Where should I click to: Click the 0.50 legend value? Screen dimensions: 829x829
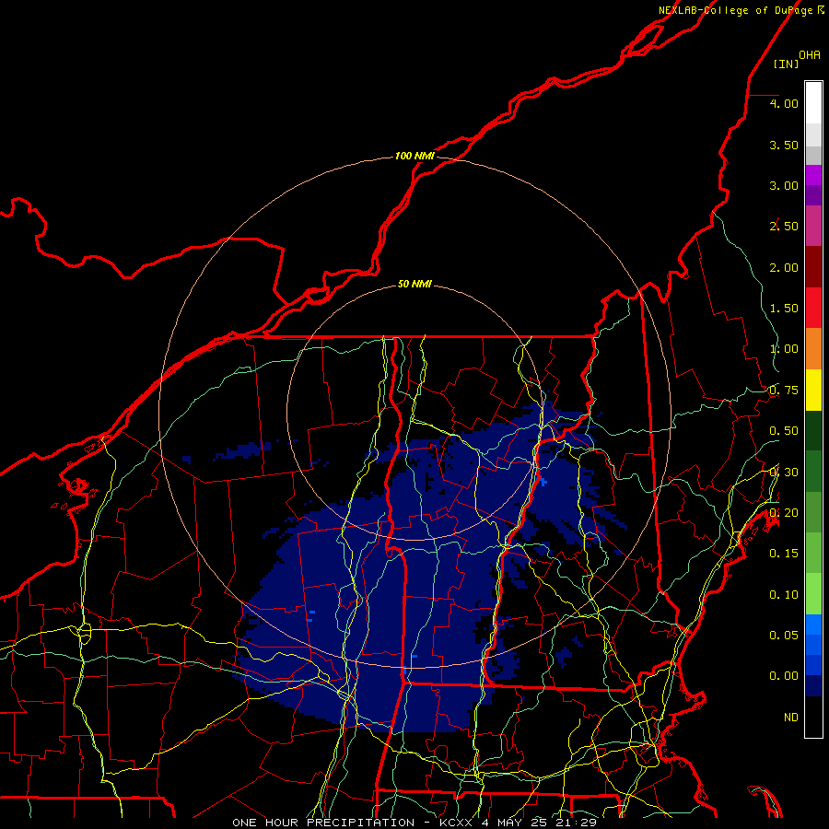coord(784,431)
